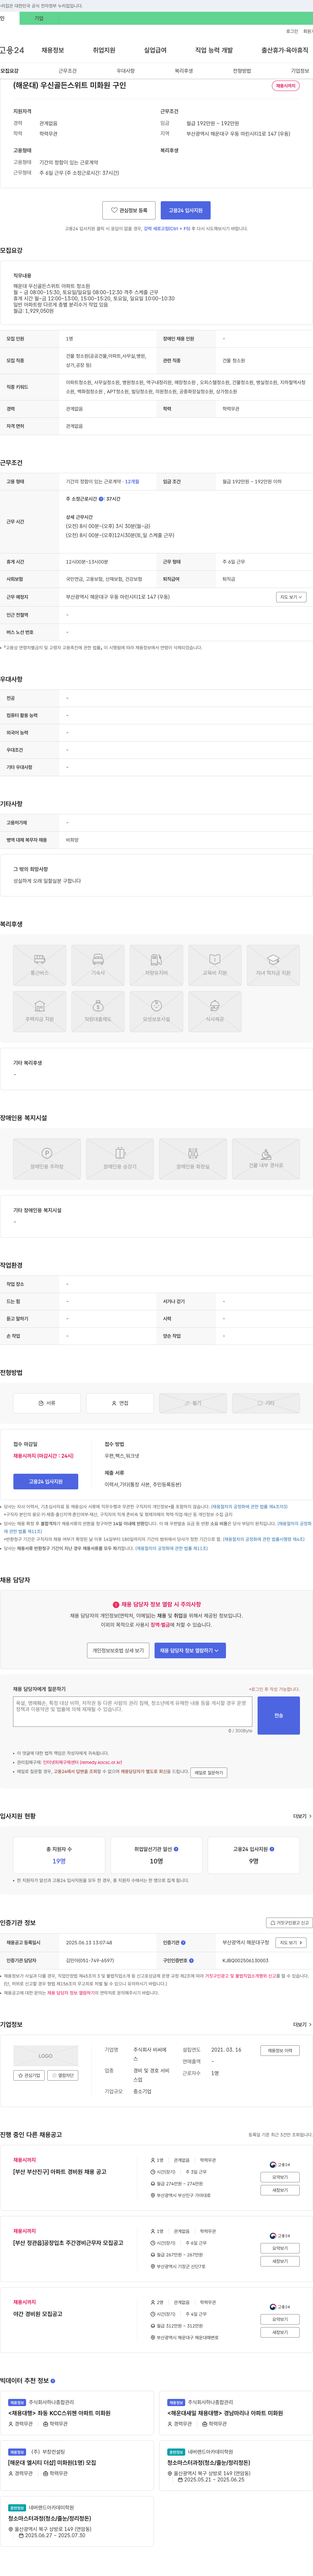The width and height of the screenshot is (313, 2576).
Task: Toggle 관심기업 star for the company
Action: pos(29,2075)
